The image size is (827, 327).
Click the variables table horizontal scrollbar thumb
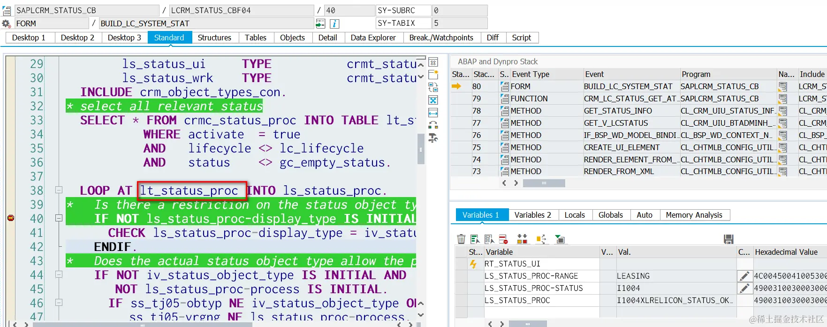coord(528,324)
